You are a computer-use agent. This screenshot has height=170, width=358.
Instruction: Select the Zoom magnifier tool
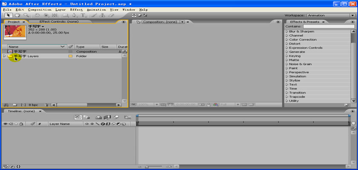pos(26,15)
